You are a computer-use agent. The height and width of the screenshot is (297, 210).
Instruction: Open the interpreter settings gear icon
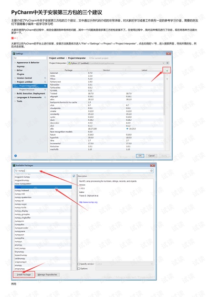168,63
